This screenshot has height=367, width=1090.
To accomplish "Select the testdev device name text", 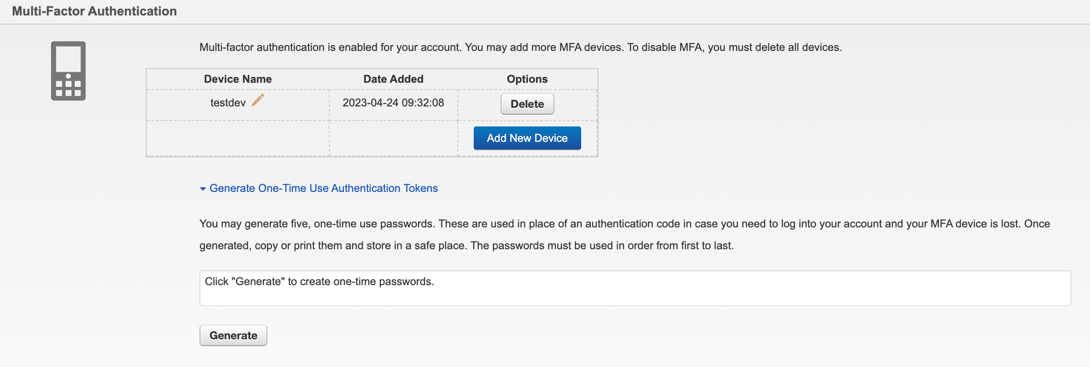I will coord(228,103).
